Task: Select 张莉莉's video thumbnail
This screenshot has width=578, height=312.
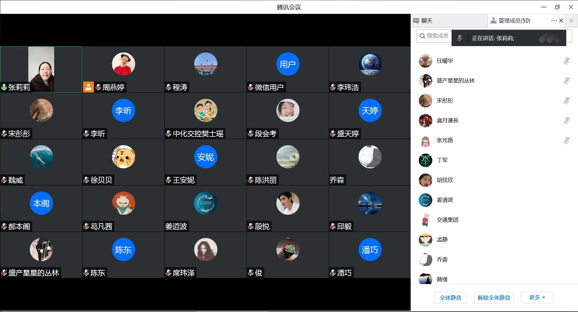Action: click(x=41, y=69)
